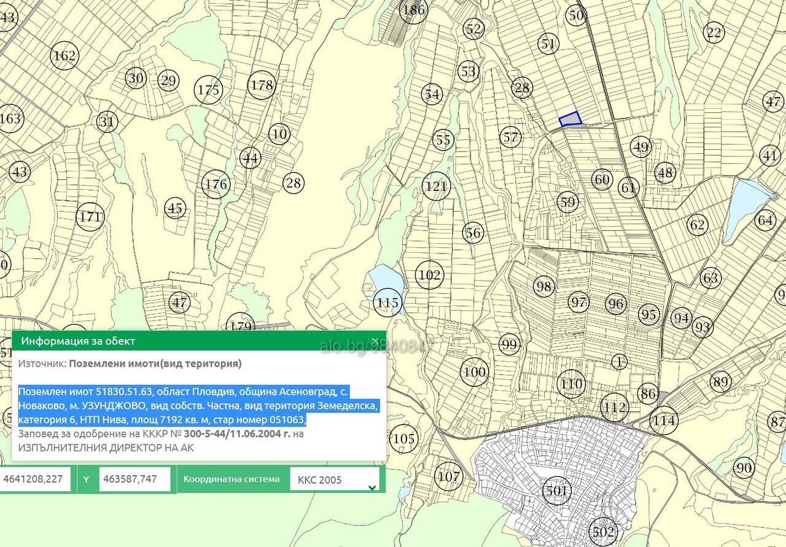Click map area label 98
Screen dimensions: 786x547
[544, 287]
